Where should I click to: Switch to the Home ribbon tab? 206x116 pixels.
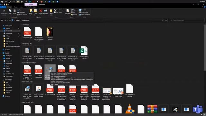[x=9, y=7]
